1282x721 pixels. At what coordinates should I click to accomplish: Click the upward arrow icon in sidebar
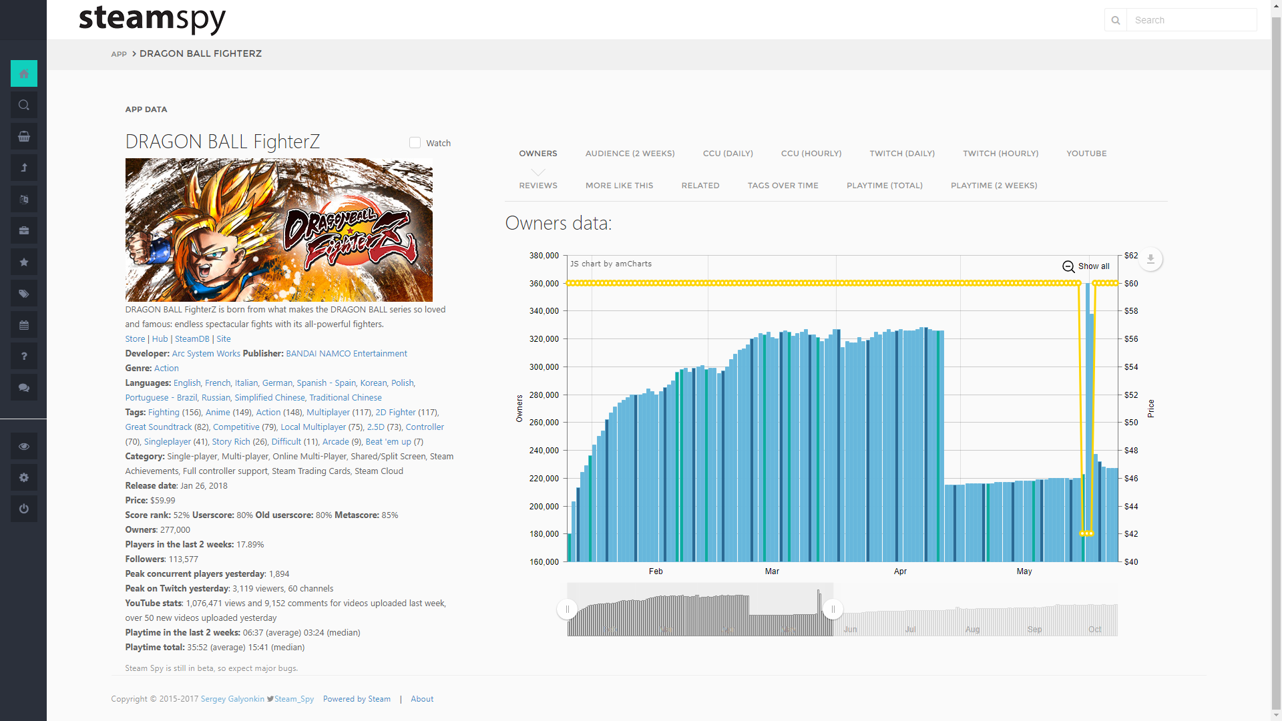24,168
